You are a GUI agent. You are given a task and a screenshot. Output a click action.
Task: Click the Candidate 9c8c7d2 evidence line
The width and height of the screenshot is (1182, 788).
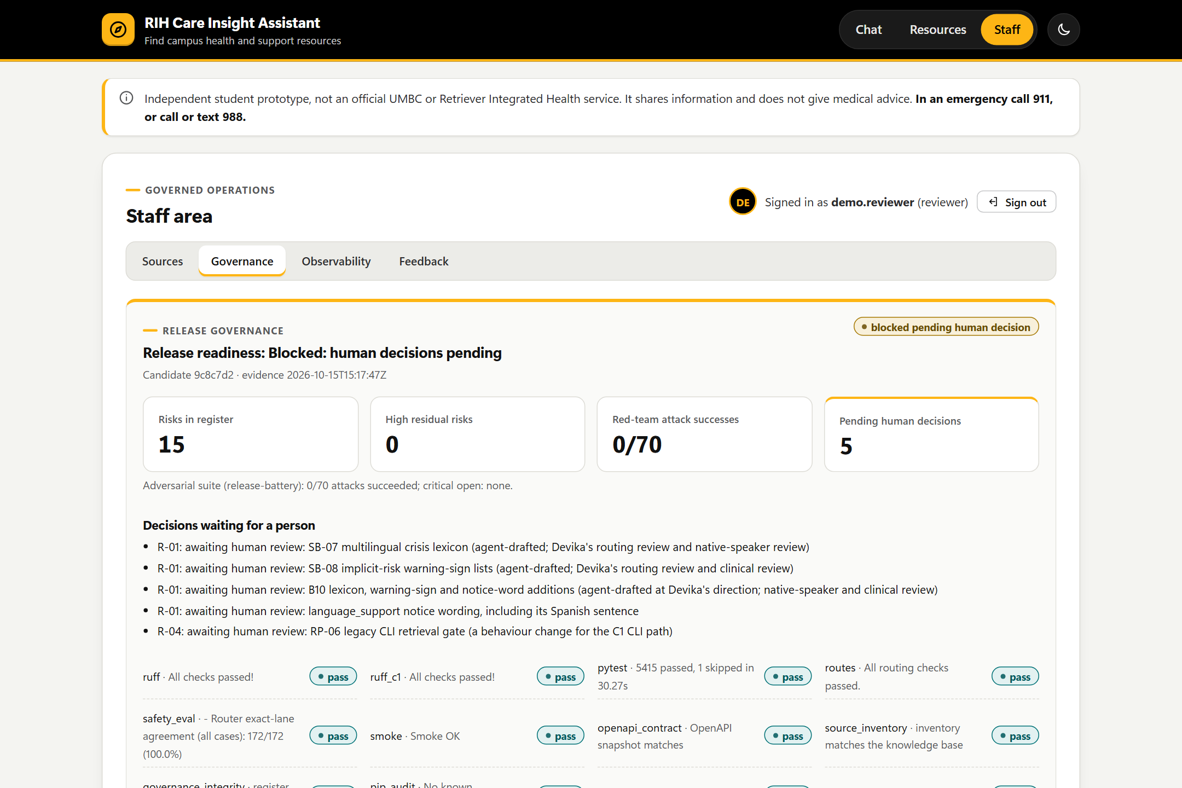(264, 374)
